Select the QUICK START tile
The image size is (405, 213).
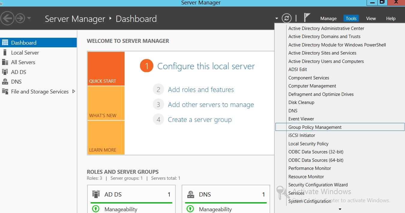coord(106,69)
